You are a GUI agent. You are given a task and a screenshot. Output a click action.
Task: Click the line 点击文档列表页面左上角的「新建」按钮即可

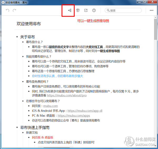66,142
